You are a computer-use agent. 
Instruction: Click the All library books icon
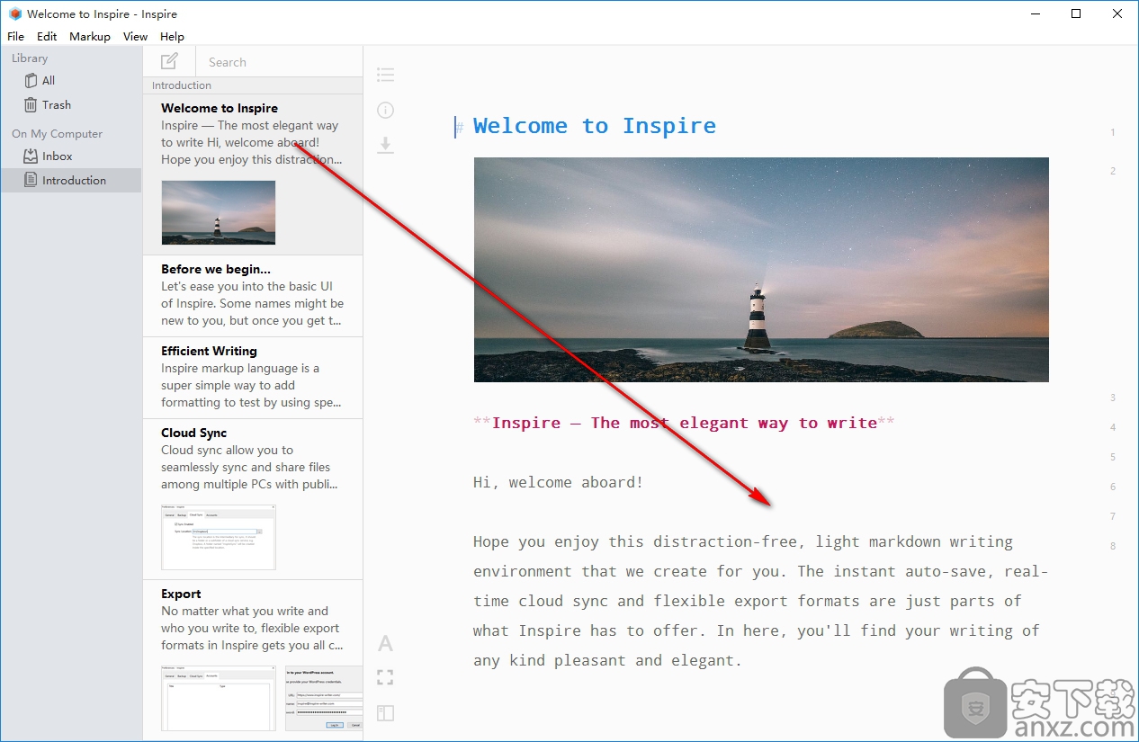coord(31,80)
